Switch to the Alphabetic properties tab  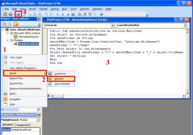pos(8,125)
